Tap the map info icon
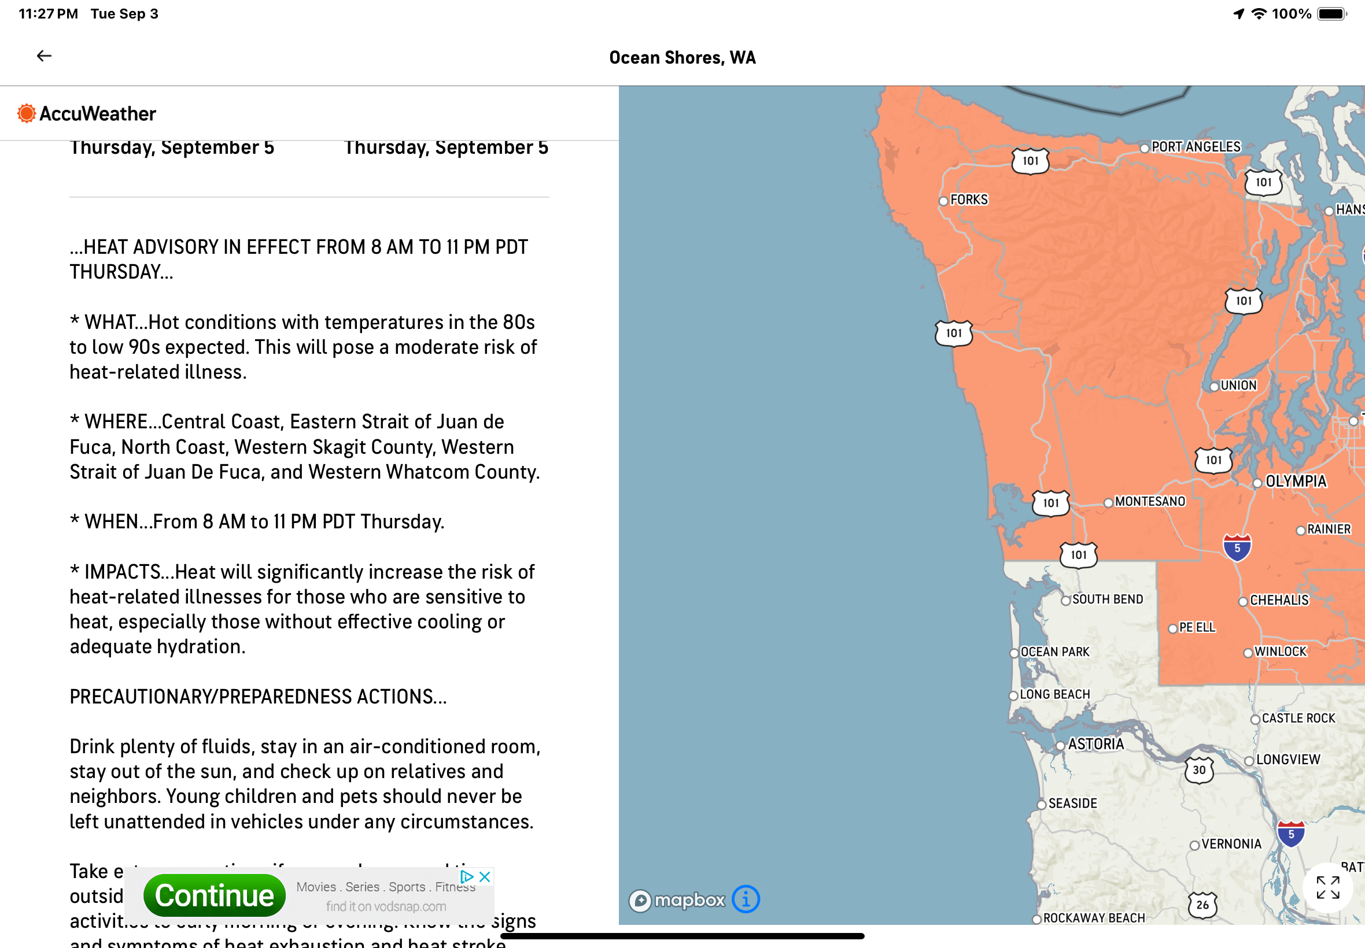The width and height of the screenshot is (1365, 948). tap(746, 899)
